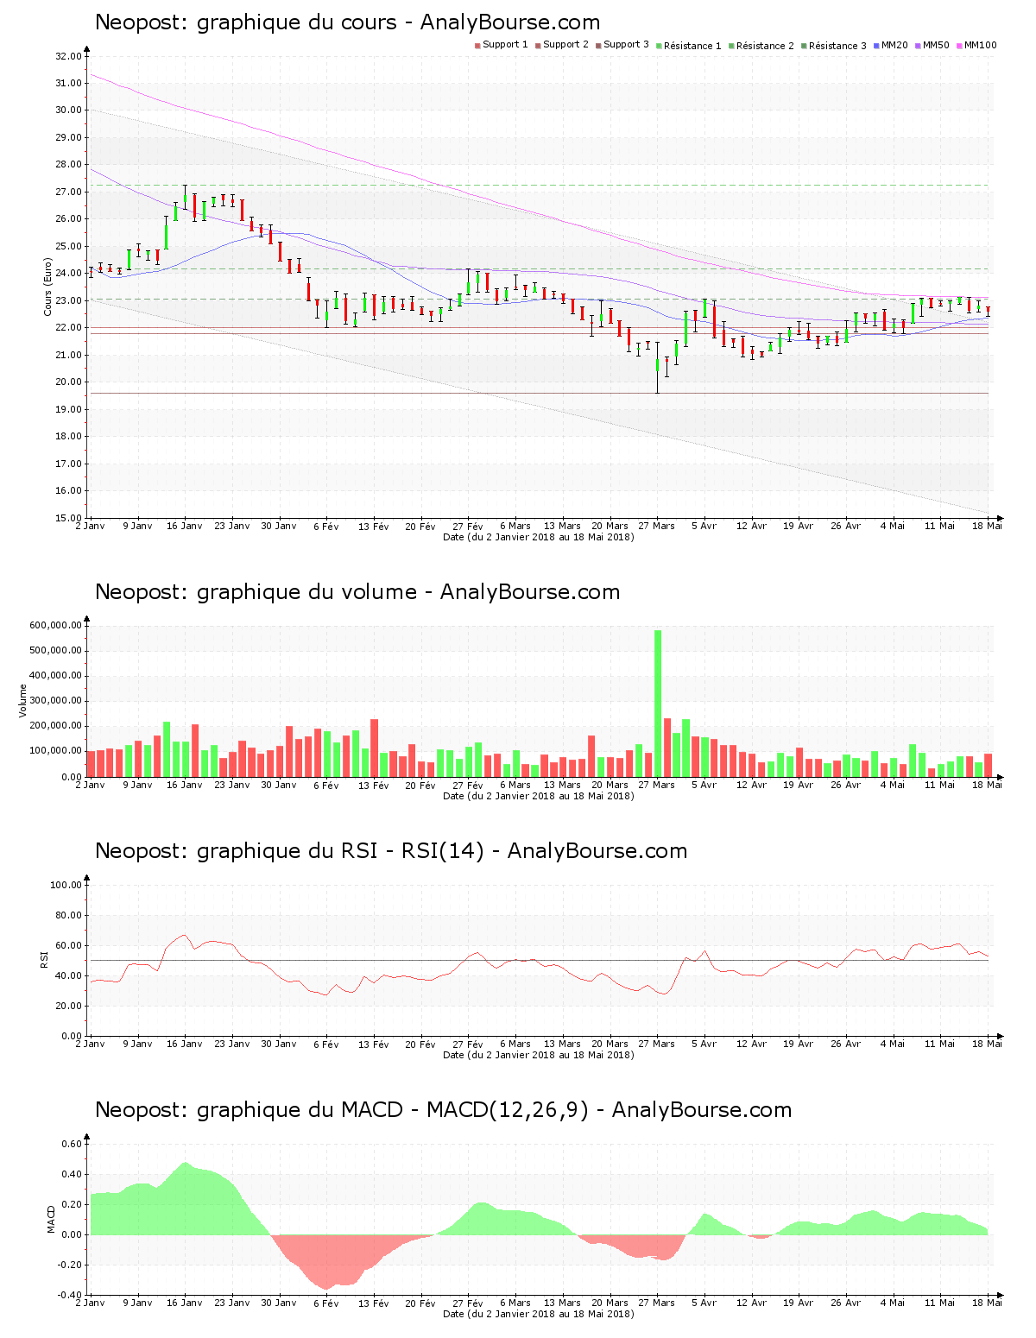The width and height of the screenshot is (1036, 1338).
Task: Select the MM100 legend label
Action: click(980, 45)
